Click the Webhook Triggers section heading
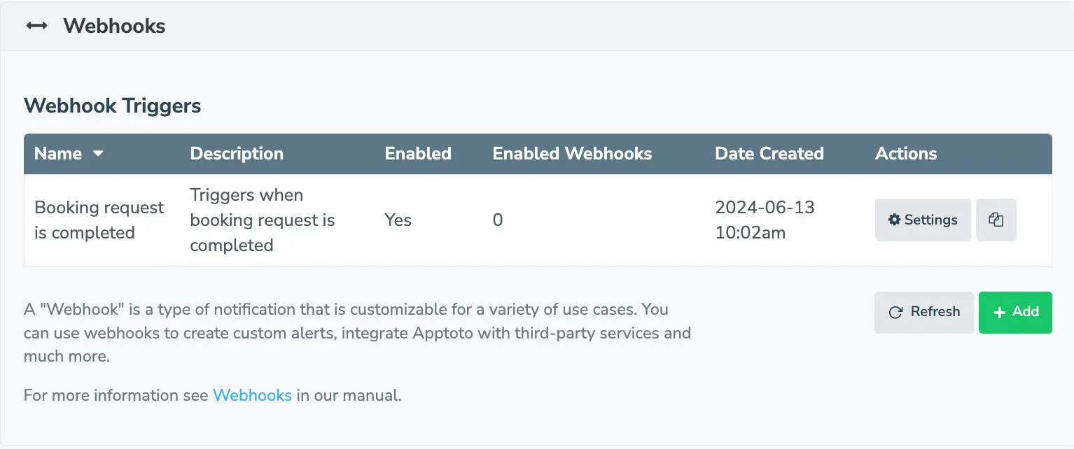The width and height of the screenshot is (1074, 449). [112, 106]
